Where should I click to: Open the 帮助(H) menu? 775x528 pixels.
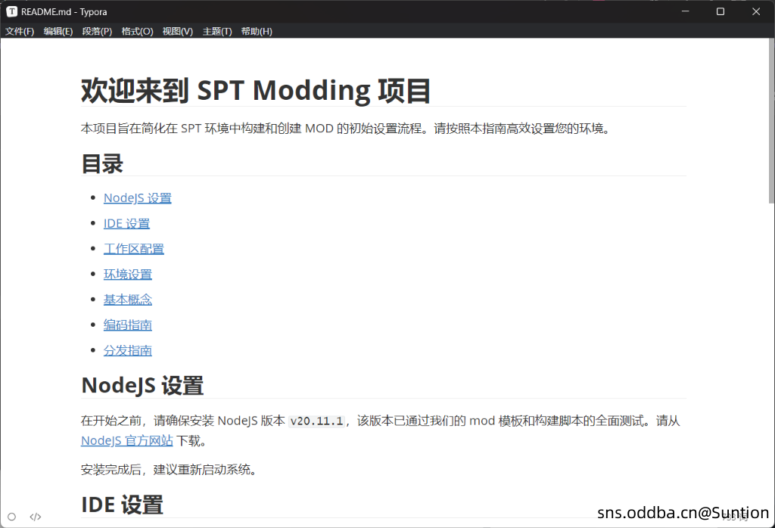click(257, 31)
